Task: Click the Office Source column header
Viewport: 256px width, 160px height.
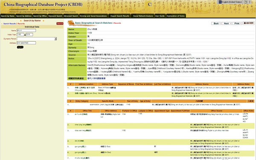Action: 216,111
